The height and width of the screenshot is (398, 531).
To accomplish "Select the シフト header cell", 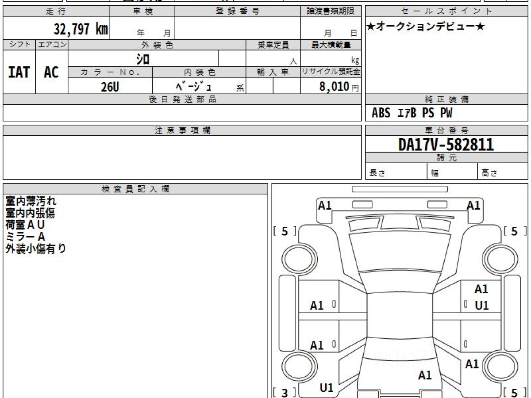I will coord(19,45).
